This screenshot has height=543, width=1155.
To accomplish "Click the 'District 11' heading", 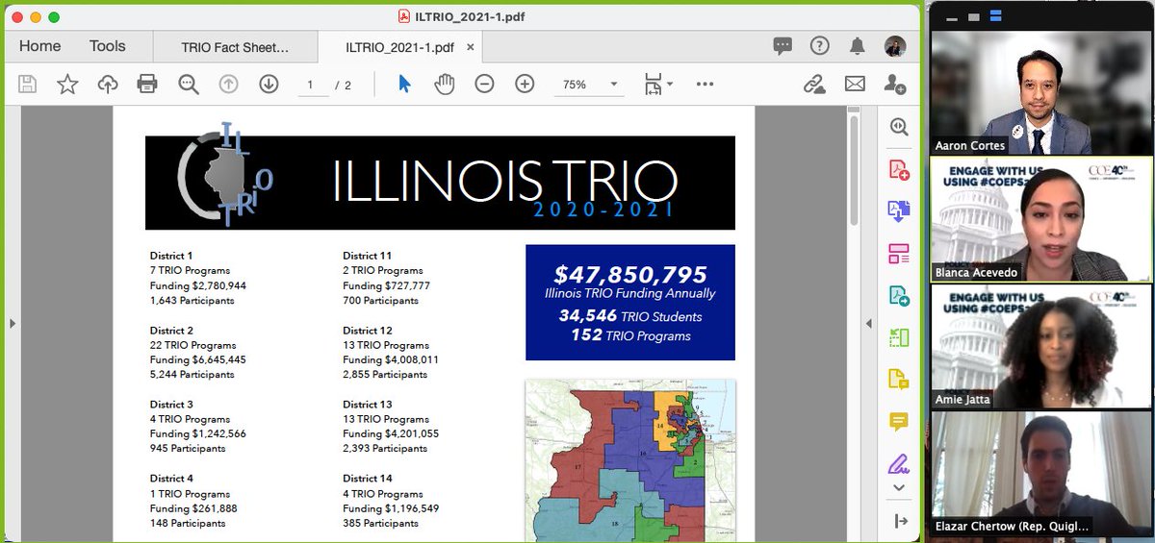I will pyautogui.click(x=369, y=256).
